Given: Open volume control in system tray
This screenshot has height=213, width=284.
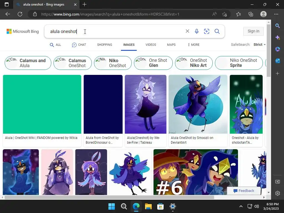Looking at the screenshot, I should point(257,206).
